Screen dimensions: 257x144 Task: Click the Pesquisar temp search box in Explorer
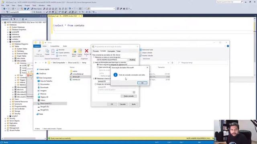click(202, 63)
